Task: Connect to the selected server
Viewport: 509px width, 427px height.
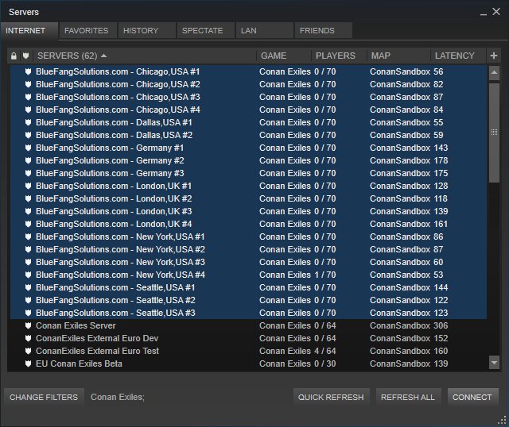Action: point(472,397)
